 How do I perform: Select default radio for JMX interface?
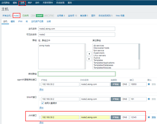(149, 117)
